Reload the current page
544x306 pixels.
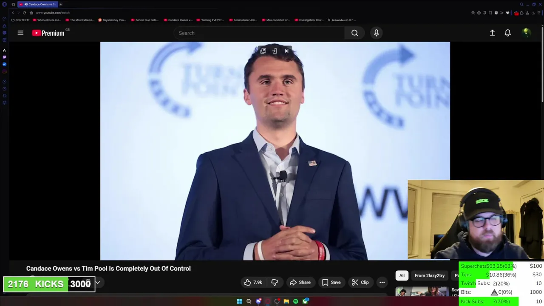[24, 13]
